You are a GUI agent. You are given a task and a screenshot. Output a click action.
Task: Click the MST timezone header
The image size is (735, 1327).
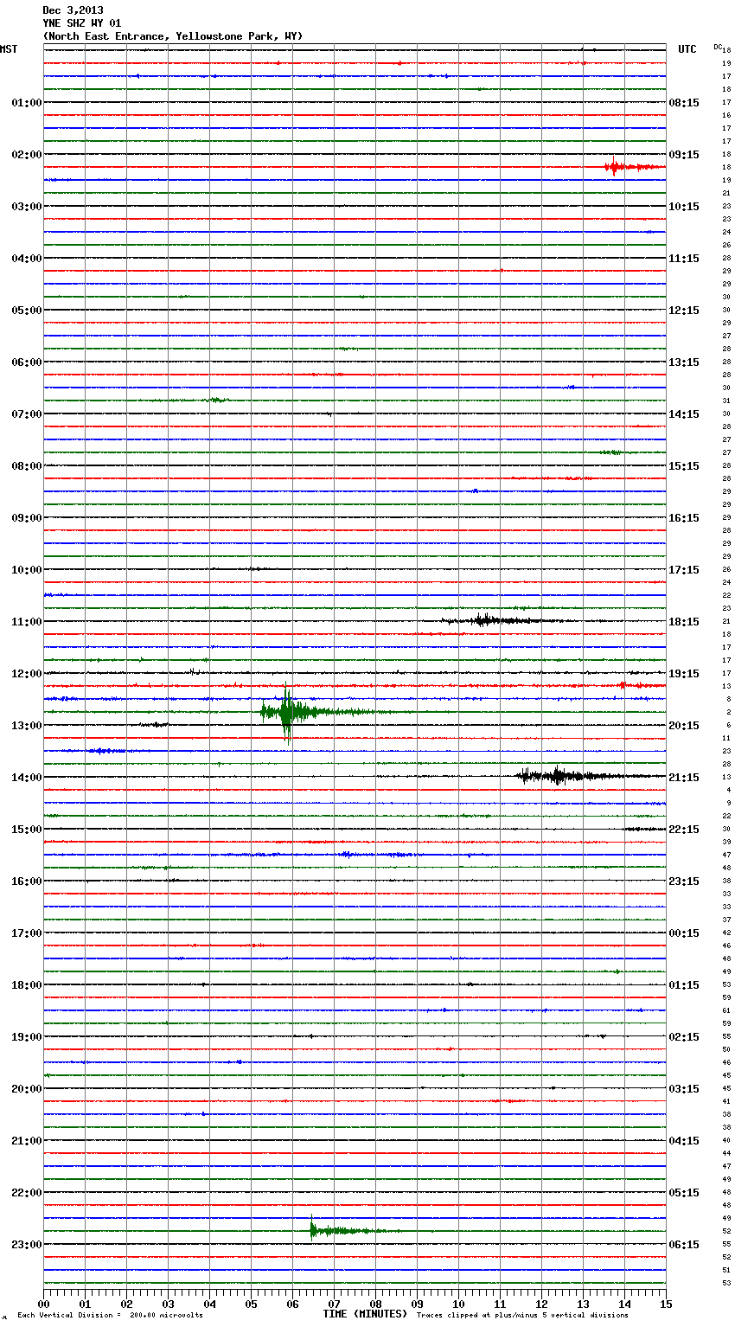click(9, 50)
